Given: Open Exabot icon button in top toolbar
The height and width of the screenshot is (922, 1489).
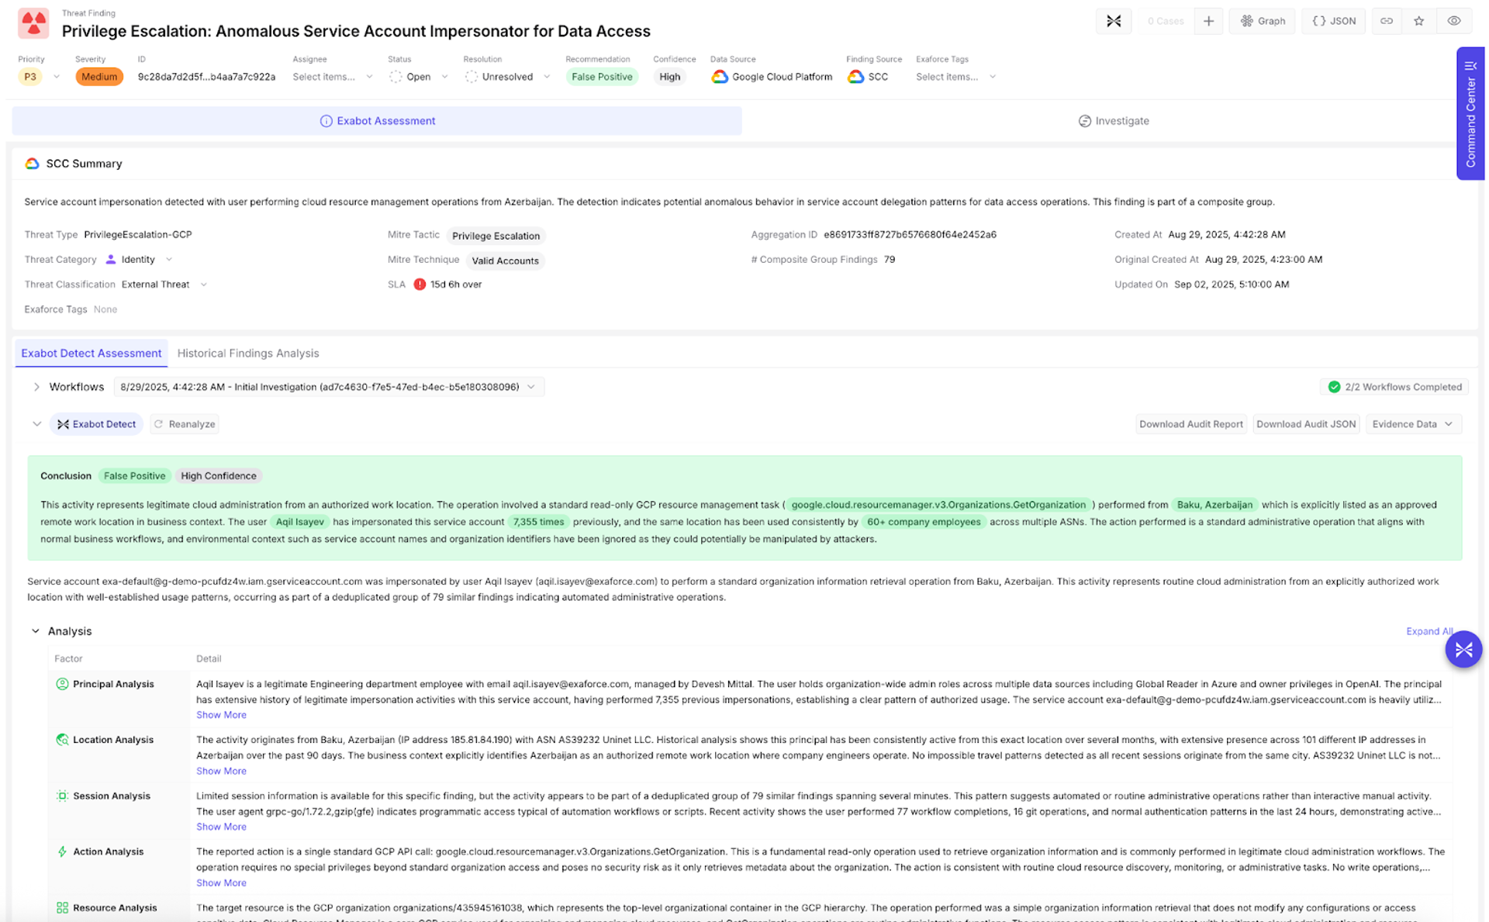Looking at the screenshot, I should pos(1114,21).
